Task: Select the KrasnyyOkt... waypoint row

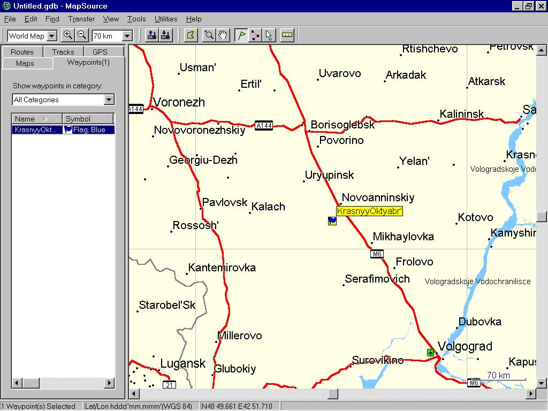Action: click(x=63, y=130)
